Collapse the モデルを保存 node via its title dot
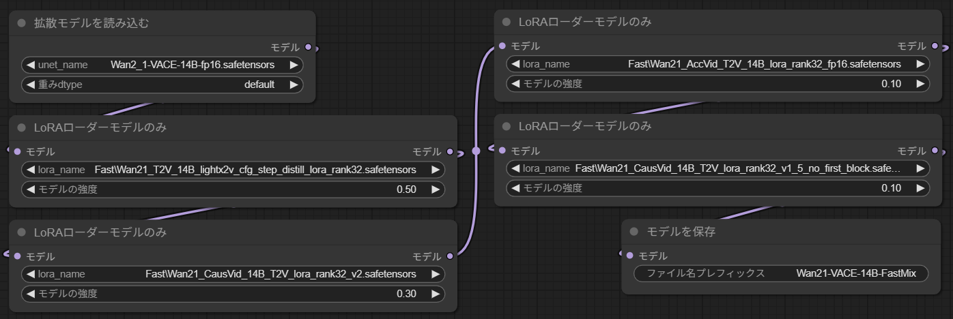This screenshot has height=319, width=953. point(634,232)
